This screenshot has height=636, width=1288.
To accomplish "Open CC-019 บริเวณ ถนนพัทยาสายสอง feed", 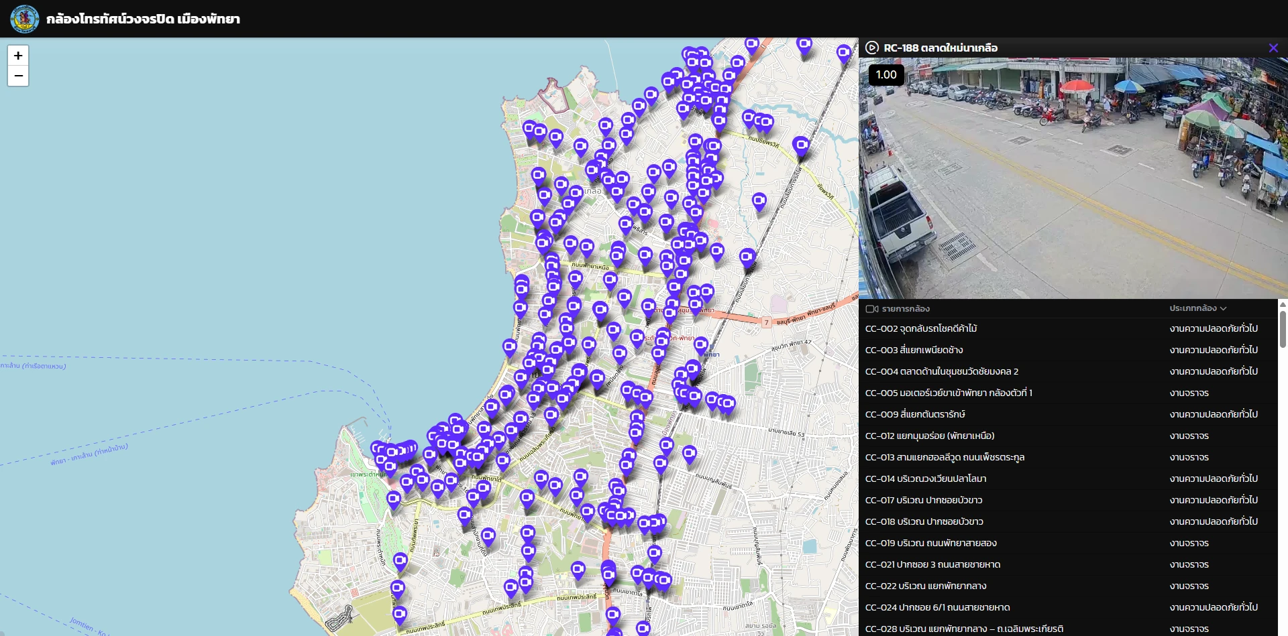I will (931, 543).
